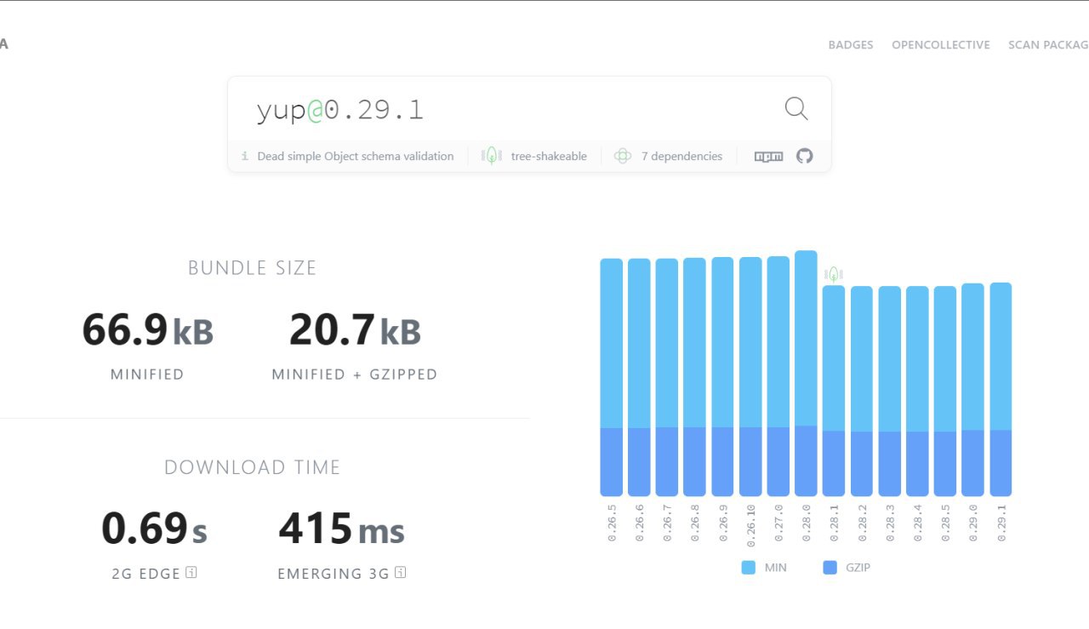Viewport: 1089px width, 629px height.
Task: Select the chart bar for version 0.28.3
Action: 889,391
